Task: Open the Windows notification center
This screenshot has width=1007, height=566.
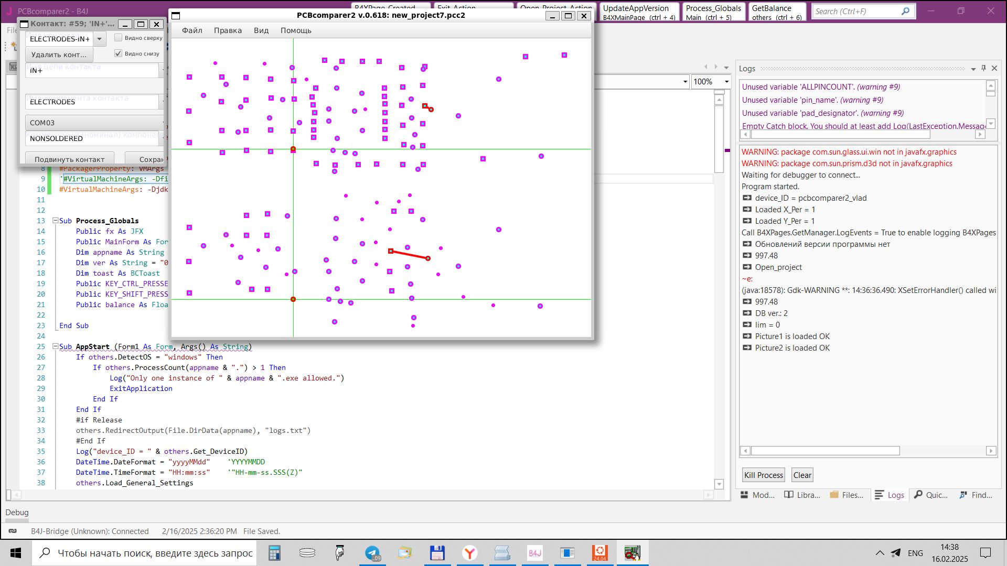Action: click(985, 553)
